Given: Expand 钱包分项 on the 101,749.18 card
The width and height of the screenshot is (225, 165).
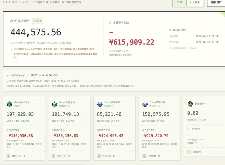Looking at the screenshot, I should (54, 156).
